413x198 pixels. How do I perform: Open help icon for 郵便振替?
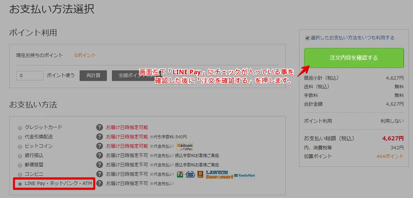(x=99, y=165)
